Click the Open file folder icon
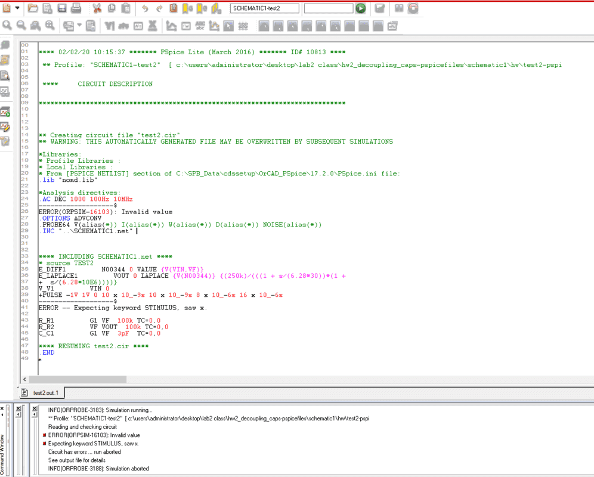The image size is (594, 477). pos(33,8)
